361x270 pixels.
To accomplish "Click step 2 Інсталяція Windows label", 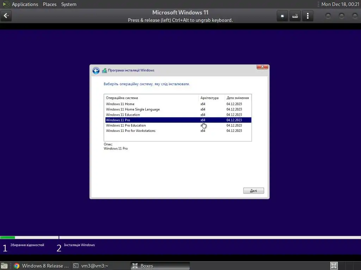I will [x=79, y=245].
